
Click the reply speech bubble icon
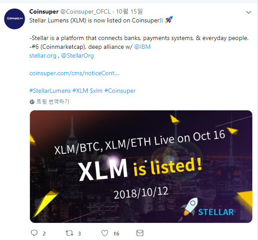click(34, 233)
